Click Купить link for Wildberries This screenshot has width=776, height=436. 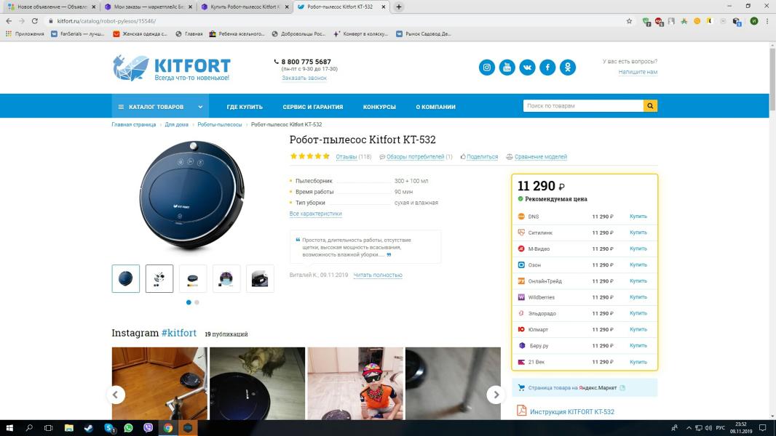pos(638,297)
